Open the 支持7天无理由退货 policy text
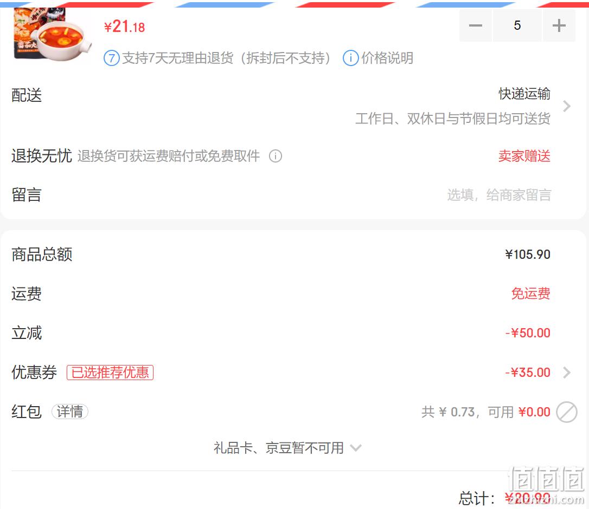 [x=227, y=58]
